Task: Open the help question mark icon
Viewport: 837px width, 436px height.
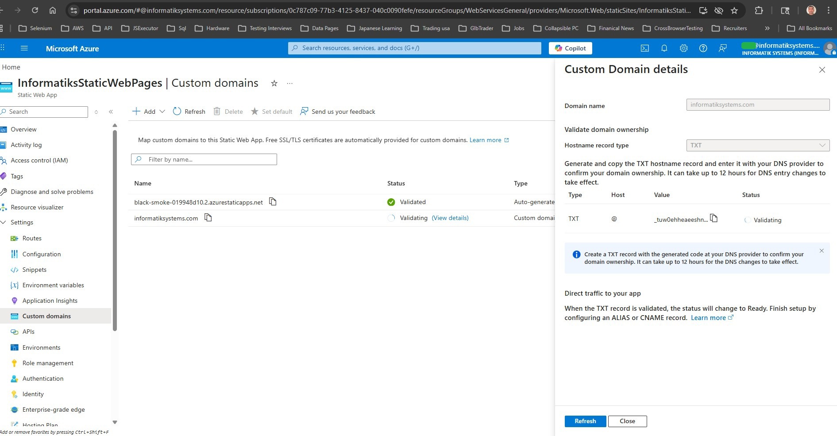Action: [x=703, y=48]
